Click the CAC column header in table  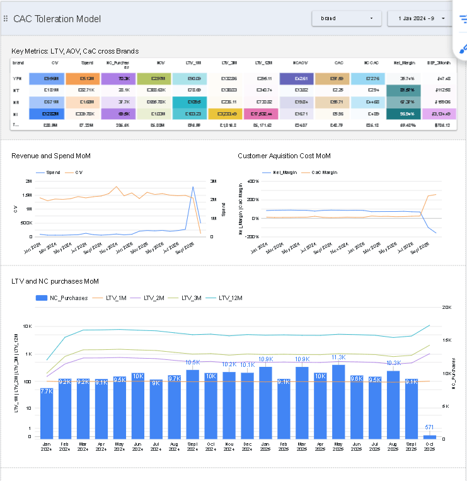[x=339, y=63]
